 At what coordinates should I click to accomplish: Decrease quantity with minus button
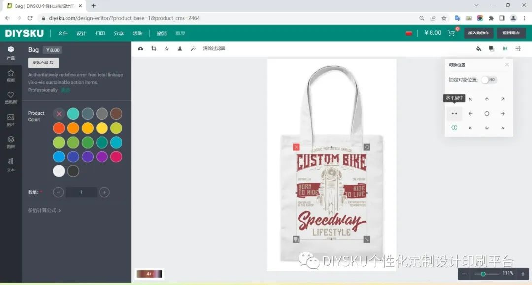coord(58,192)
